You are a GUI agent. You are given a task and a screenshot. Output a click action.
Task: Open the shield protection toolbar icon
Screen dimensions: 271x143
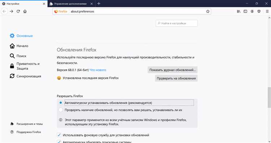[259, 12]
